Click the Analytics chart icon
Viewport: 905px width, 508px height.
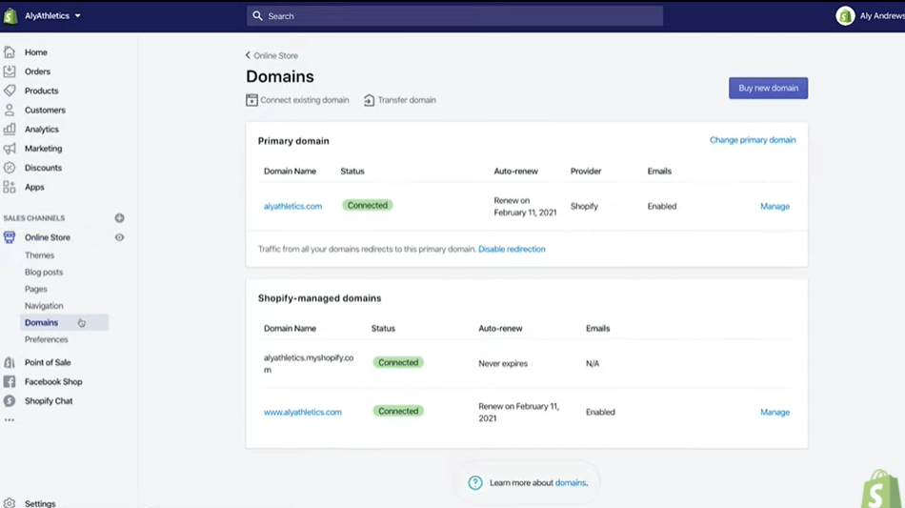pyautogui.click(x=10, y=129)
